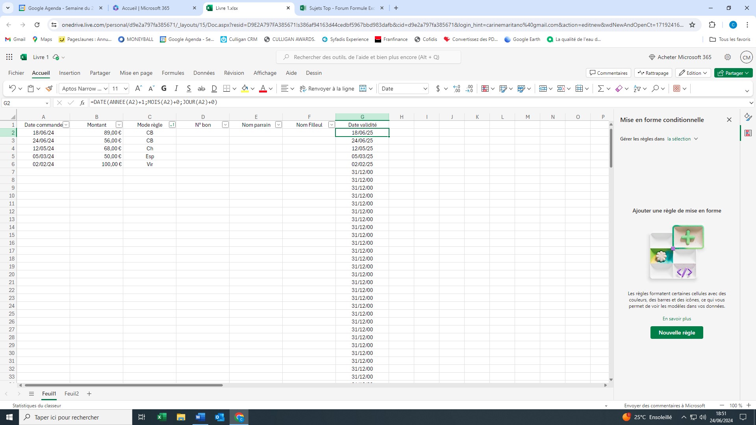Switch to the Données tab
This screenshot has width=756, height=425.
click(x=204, y=73)
